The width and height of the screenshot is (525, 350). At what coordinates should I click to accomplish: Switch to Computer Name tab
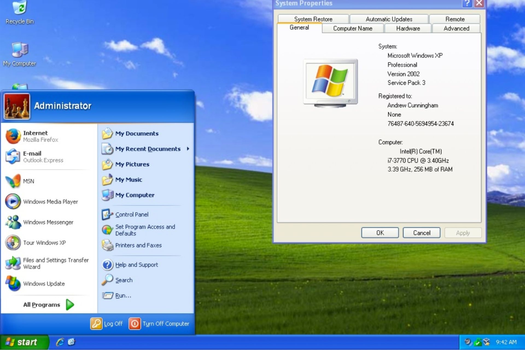353,28
